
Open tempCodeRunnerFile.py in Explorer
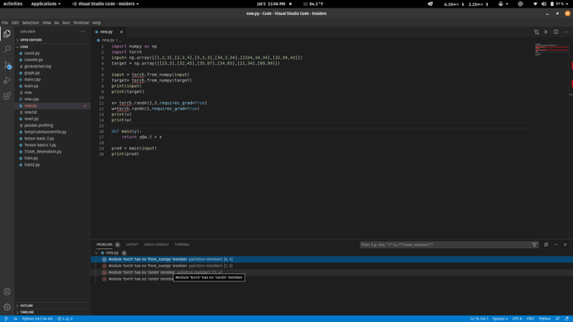[46, 132]
